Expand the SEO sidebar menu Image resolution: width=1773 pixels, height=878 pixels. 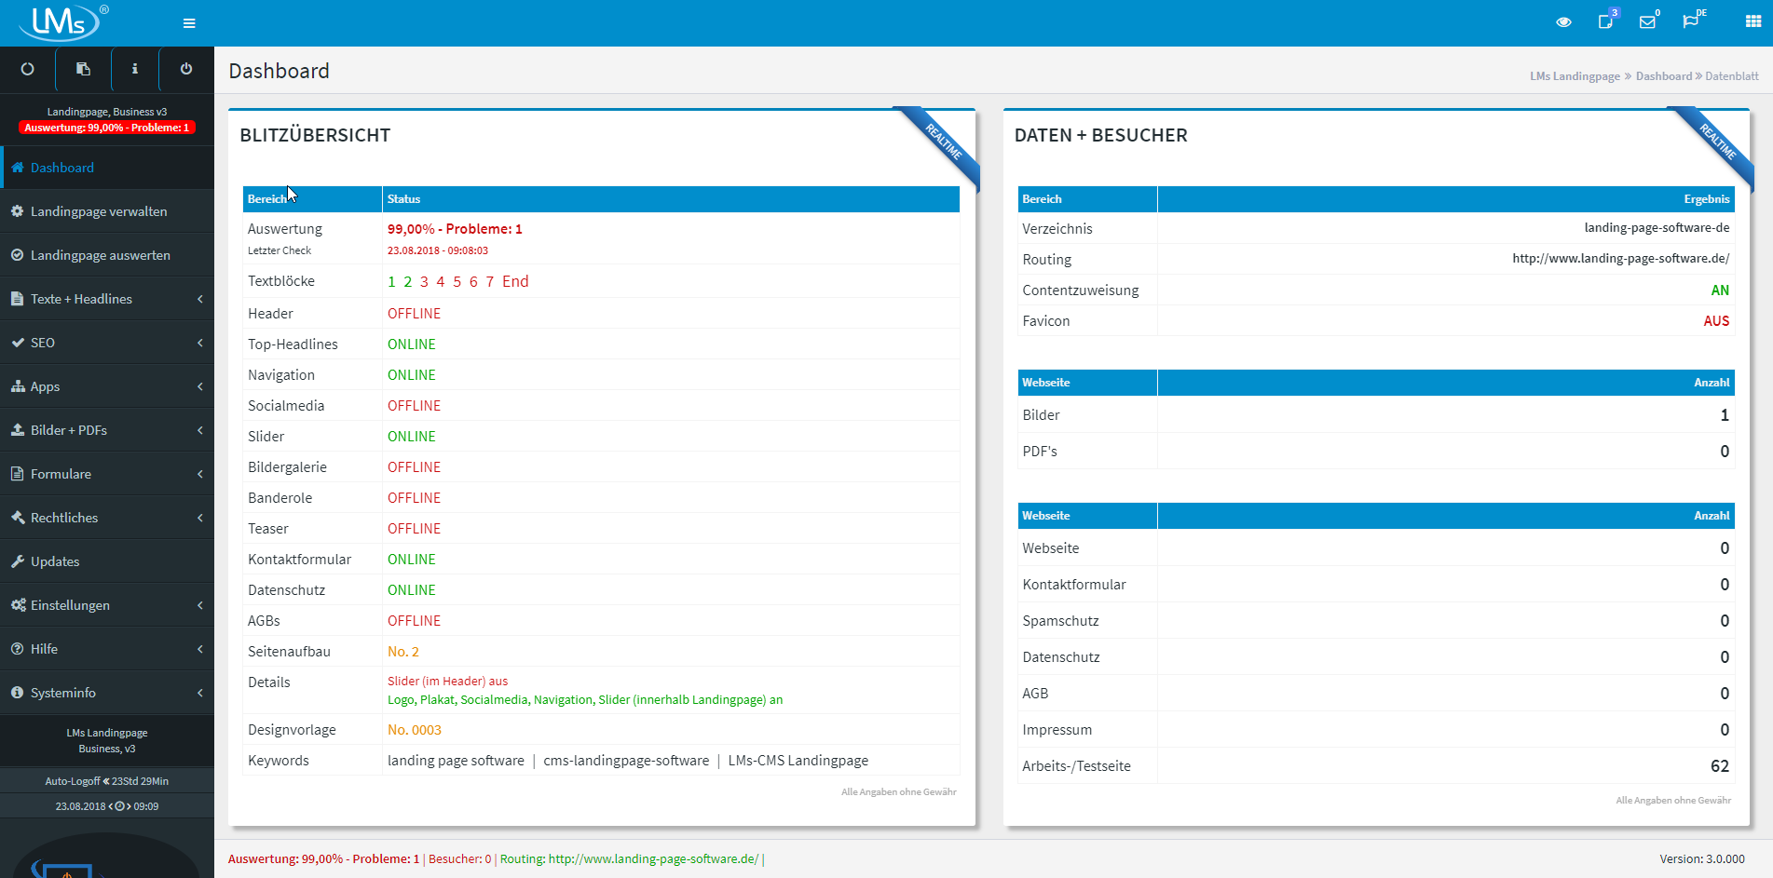[43, 343]
